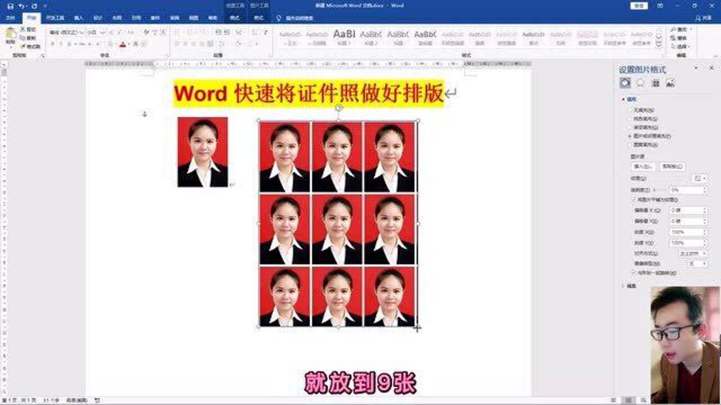Click the Redo icon in title bar
This screenshot has width=721, height=405.
(x=34, y=6)
